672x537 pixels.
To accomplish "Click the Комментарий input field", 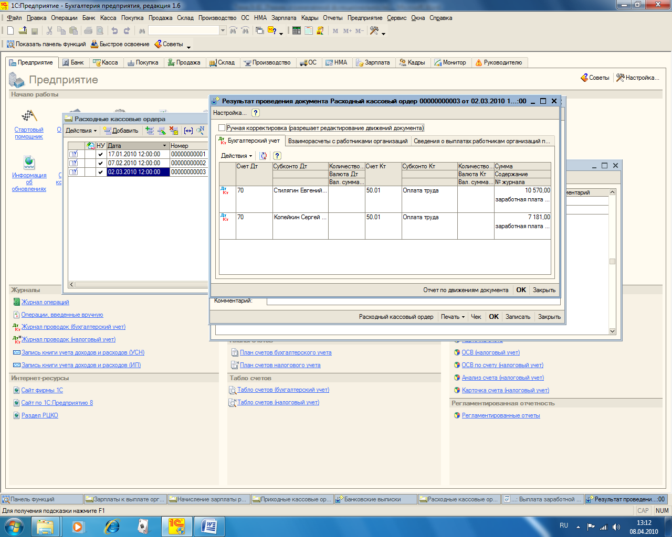I will [x=413, y=301].
